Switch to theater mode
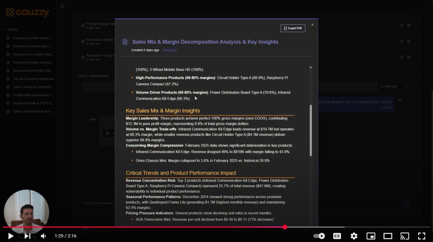Viewport: 433px width, 242px height. point(388,236)
